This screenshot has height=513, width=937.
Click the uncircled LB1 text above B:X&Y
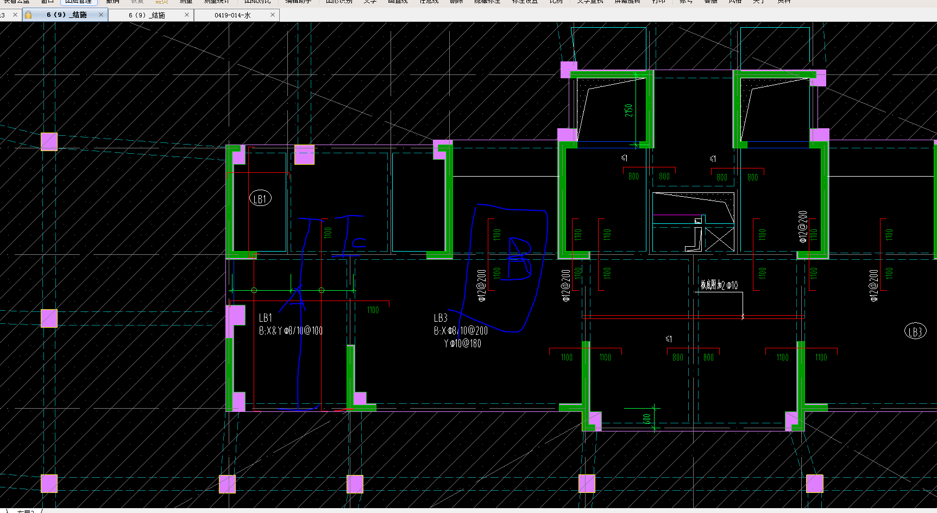click(265, 318)
